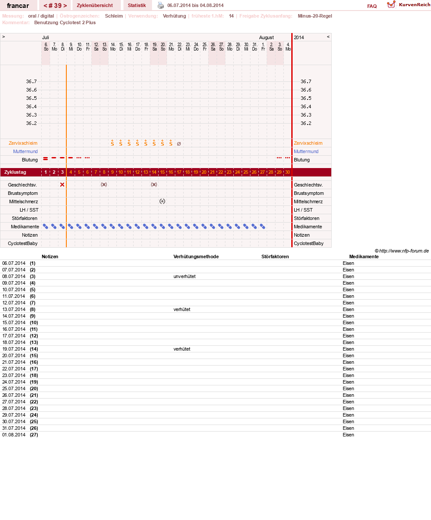Click spotting dots on cycle day 6
The image size is (431, 520).
coord(87,158)
